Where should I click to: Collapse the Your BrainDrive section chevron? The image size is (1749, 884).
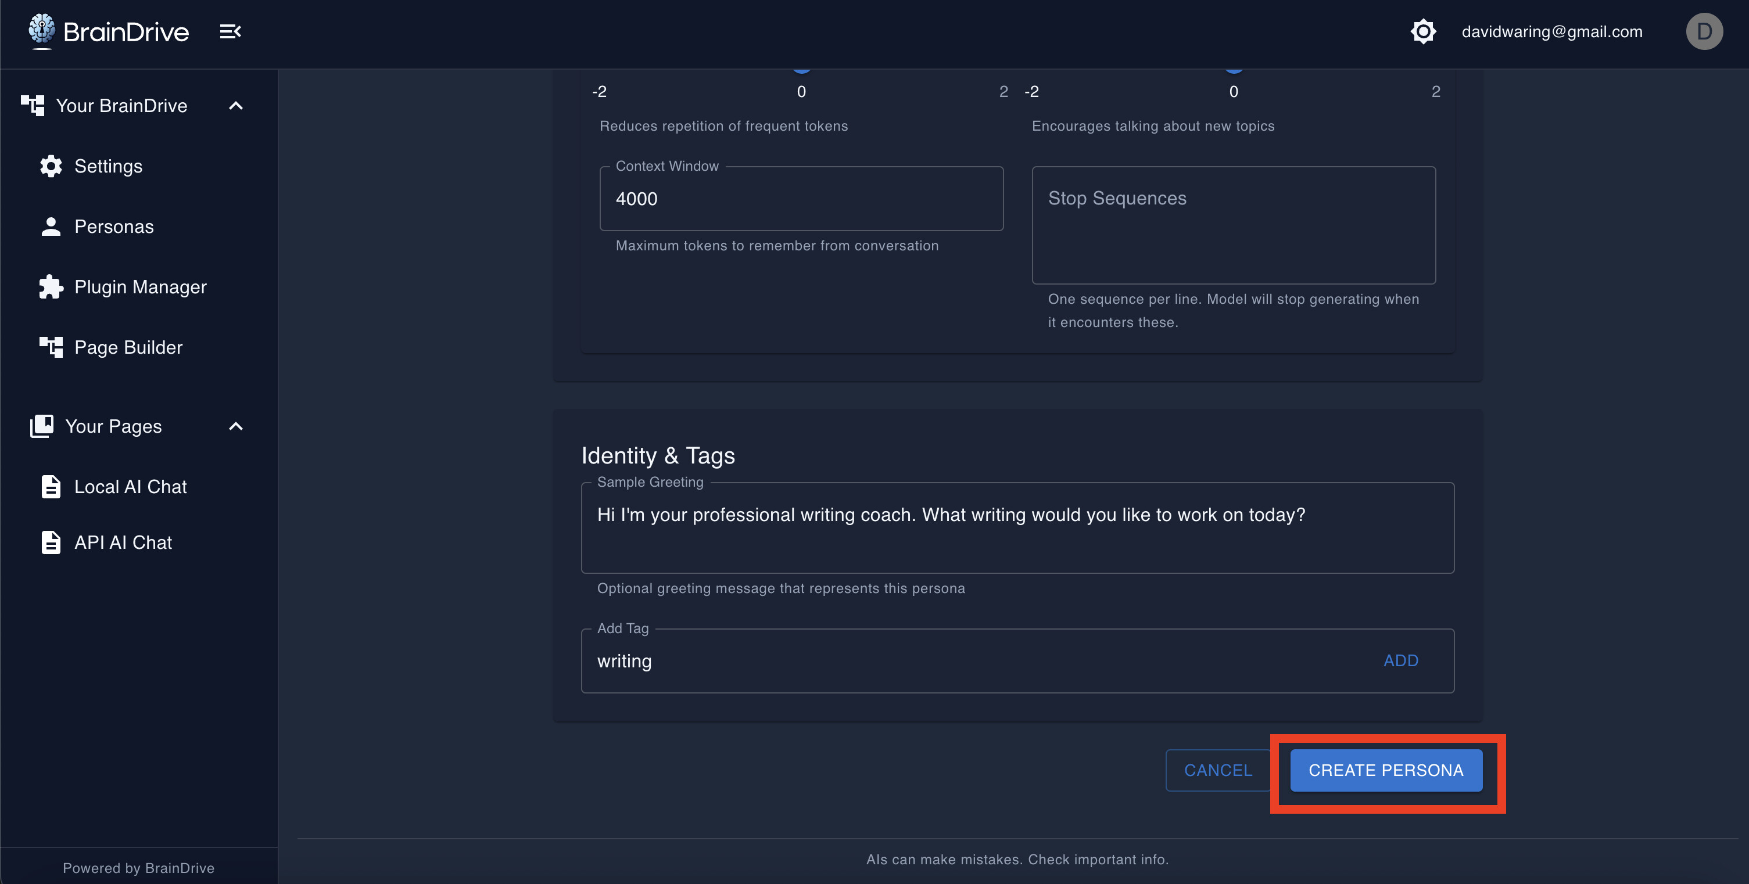[x=235, y=106]
